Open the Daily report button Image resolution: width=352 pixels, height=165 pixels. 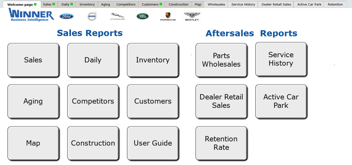pos(93,60)
